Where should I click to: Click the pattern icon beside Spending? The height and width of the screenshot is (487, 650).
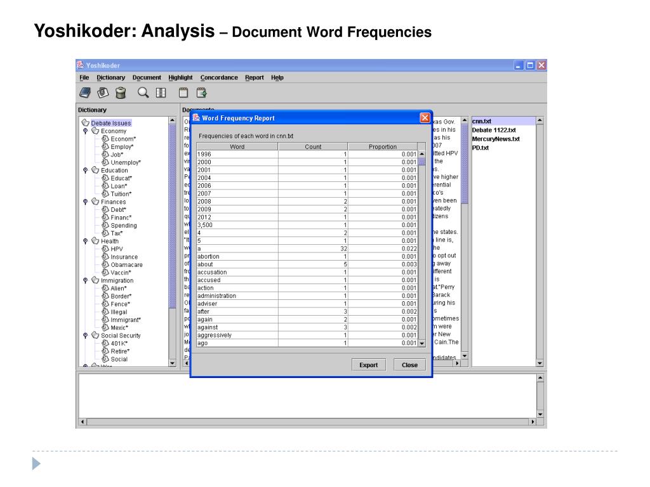click(x=105, y=225)
